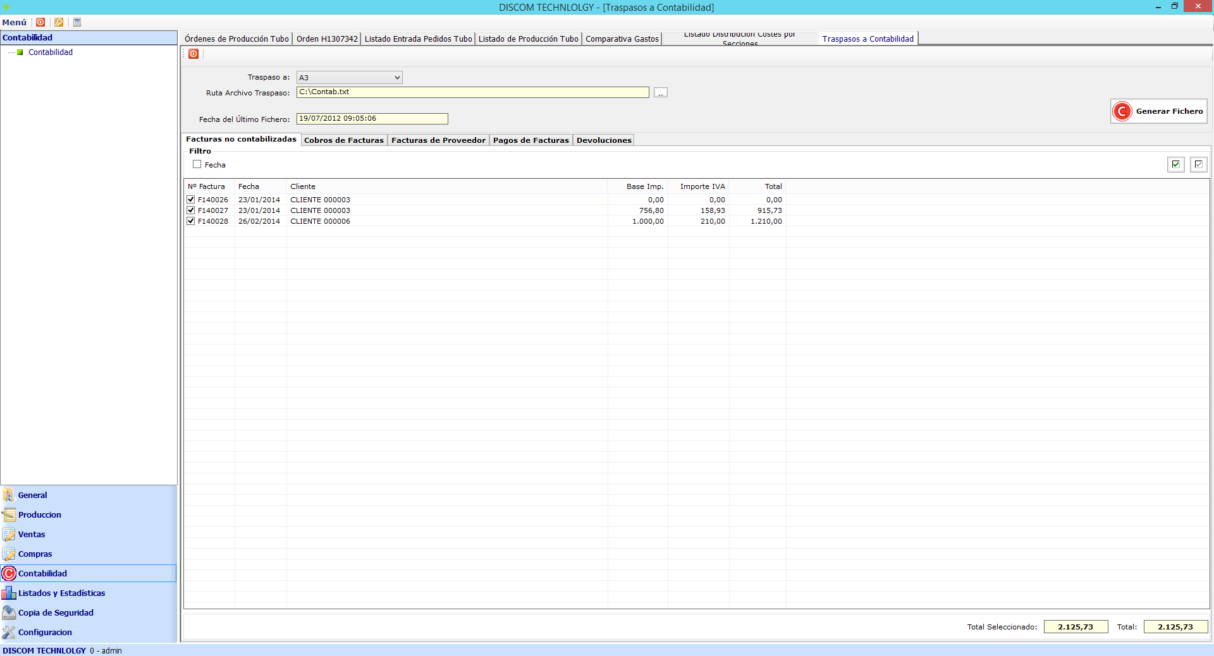
Task: Click the Generar Fichero button
Action: click(x=1158, y=111)
